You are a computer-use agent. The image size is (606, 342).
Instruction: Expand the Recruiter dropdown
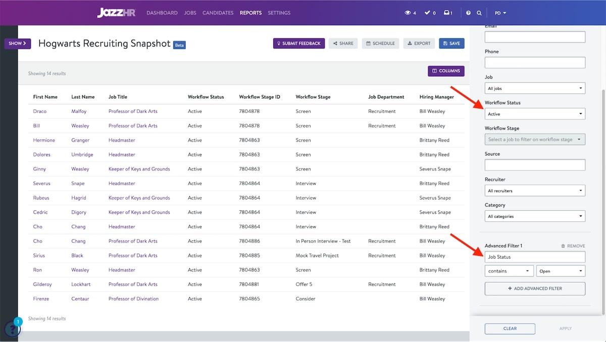pyautogui.click(x=535, y=191)
